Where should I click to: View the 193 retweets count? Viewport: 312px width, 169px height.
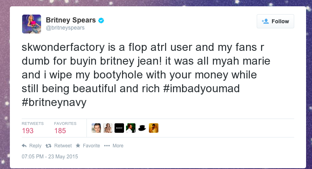(28, 131)
